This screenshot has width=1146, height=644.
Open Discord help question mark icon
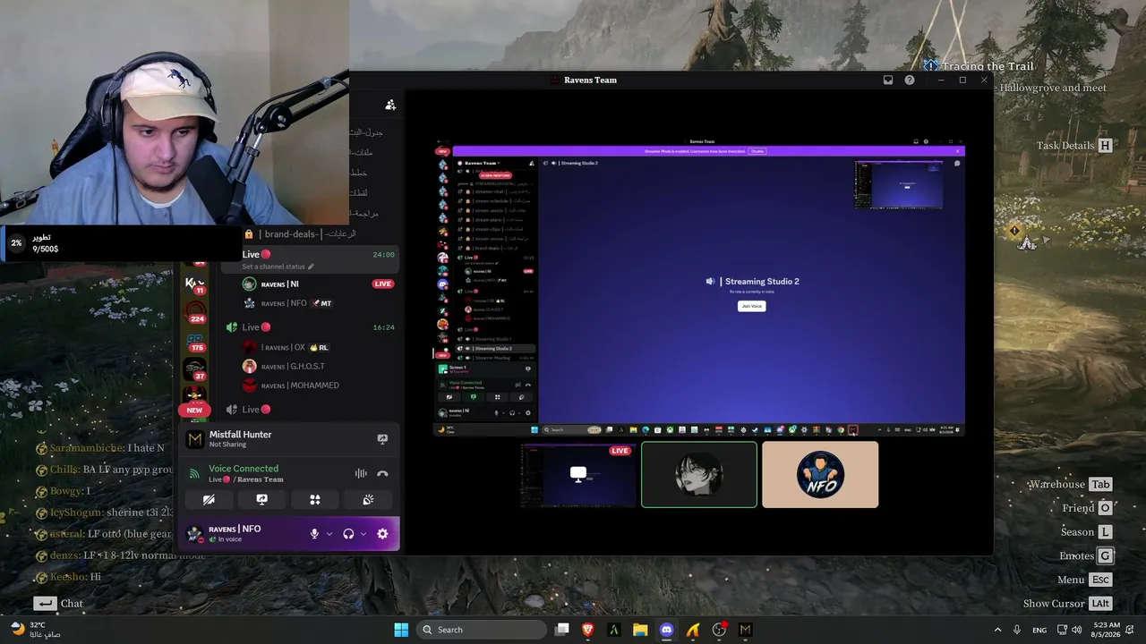click(x=910, y=80)
